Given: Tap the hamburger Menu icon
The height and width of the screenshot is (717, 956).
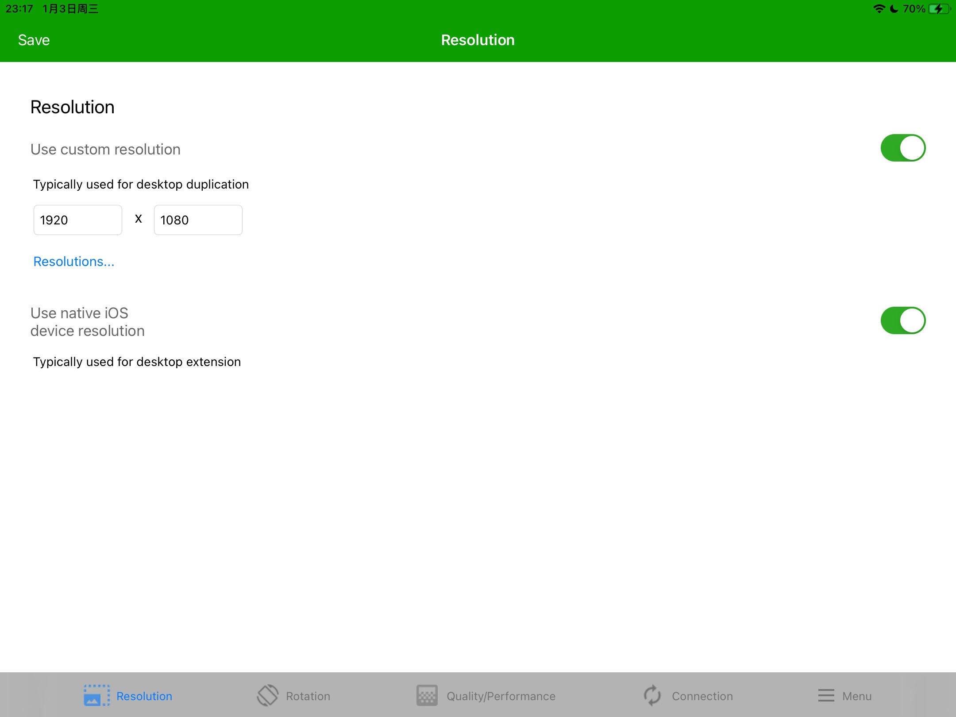Looking at the screenshot, I should pos(826,695).
